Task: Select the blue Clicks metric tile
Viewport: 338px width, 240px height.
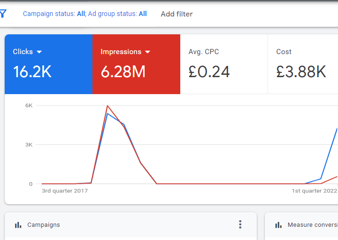Action: click(x=49, y=64)
